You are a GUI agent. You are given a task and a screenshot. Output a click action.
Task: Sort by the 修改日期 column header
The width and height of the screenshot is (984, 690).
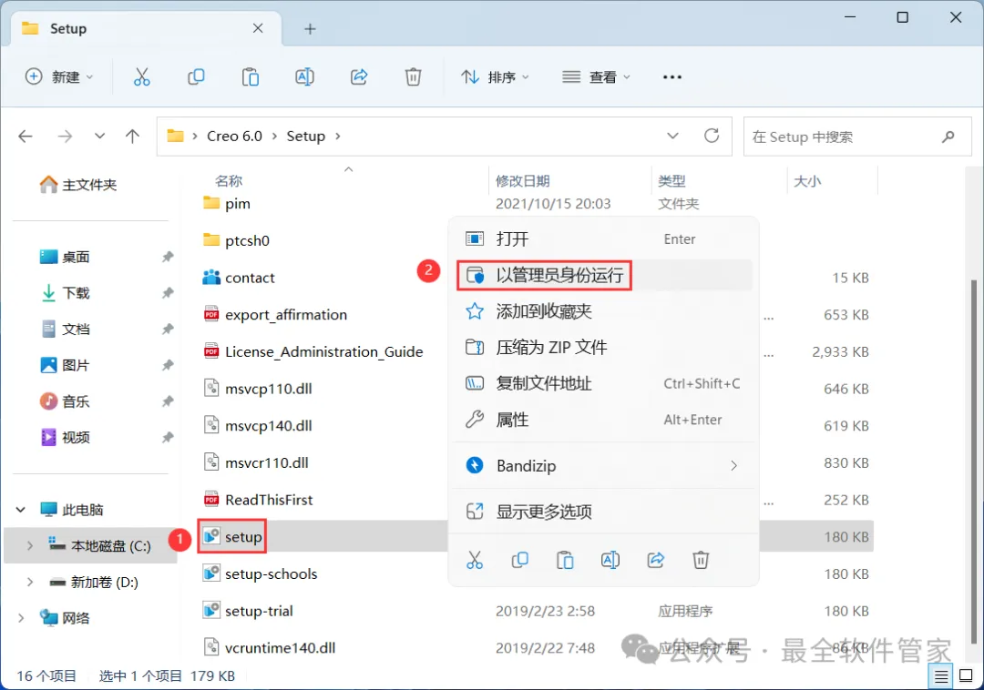tap(522, 181)
